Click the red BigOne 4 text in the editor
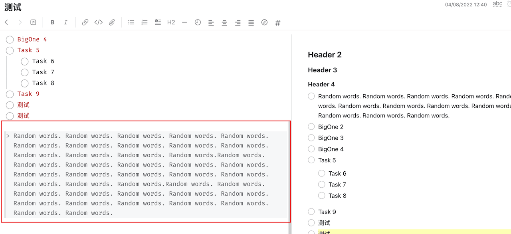Viewport: 511px width, 234px height. pyautogui.click(x=32, y=39)
